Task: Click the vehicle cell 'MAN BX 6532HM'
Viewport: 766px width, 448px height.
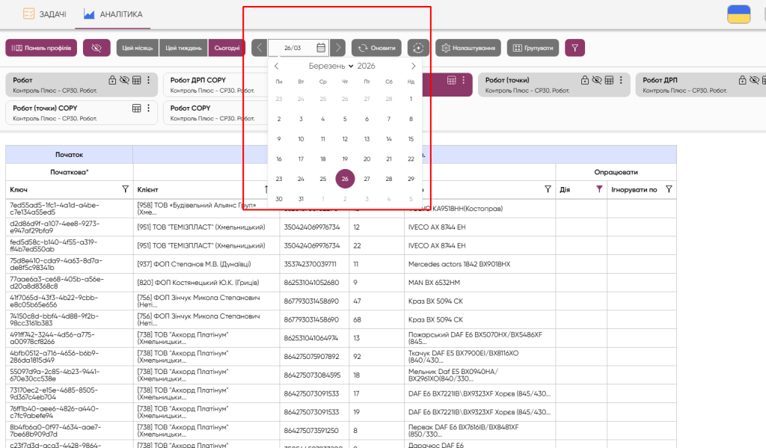Action: point(479,283)
